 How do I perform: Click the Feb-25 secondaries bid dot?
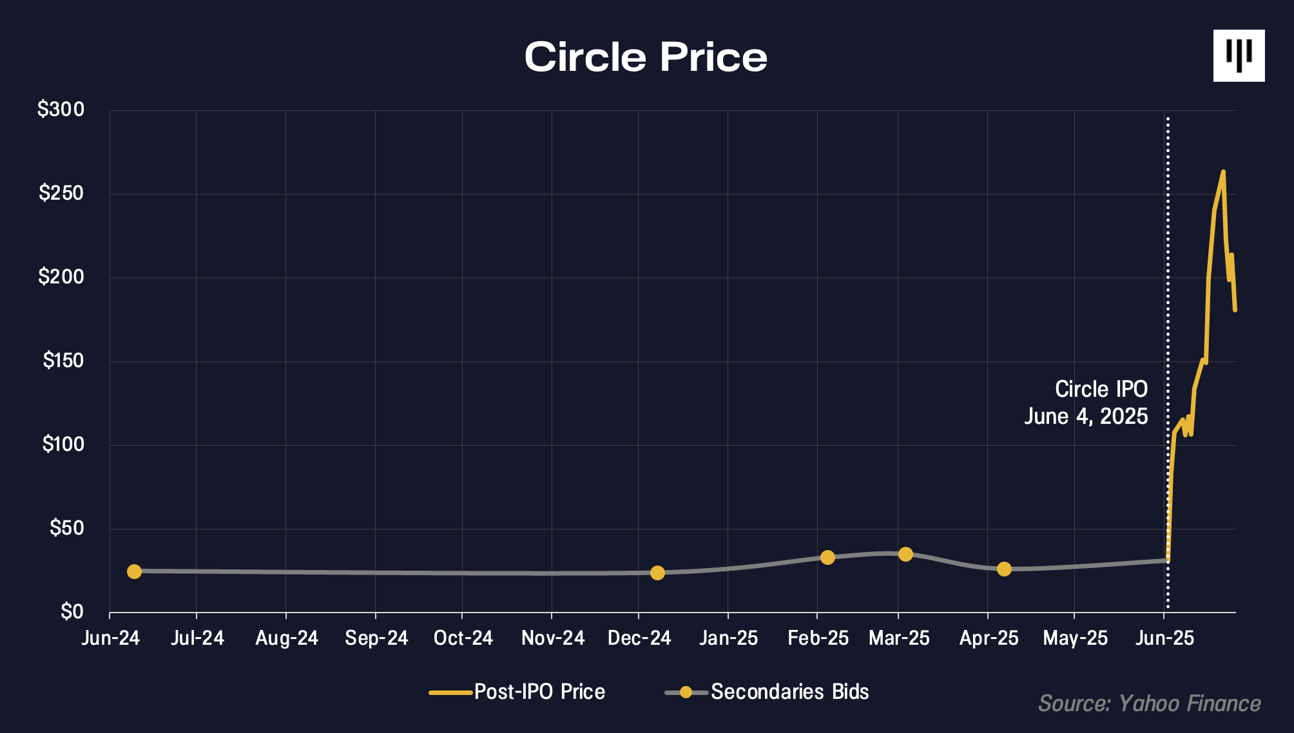pyautogui.click(x=827, y=557)
